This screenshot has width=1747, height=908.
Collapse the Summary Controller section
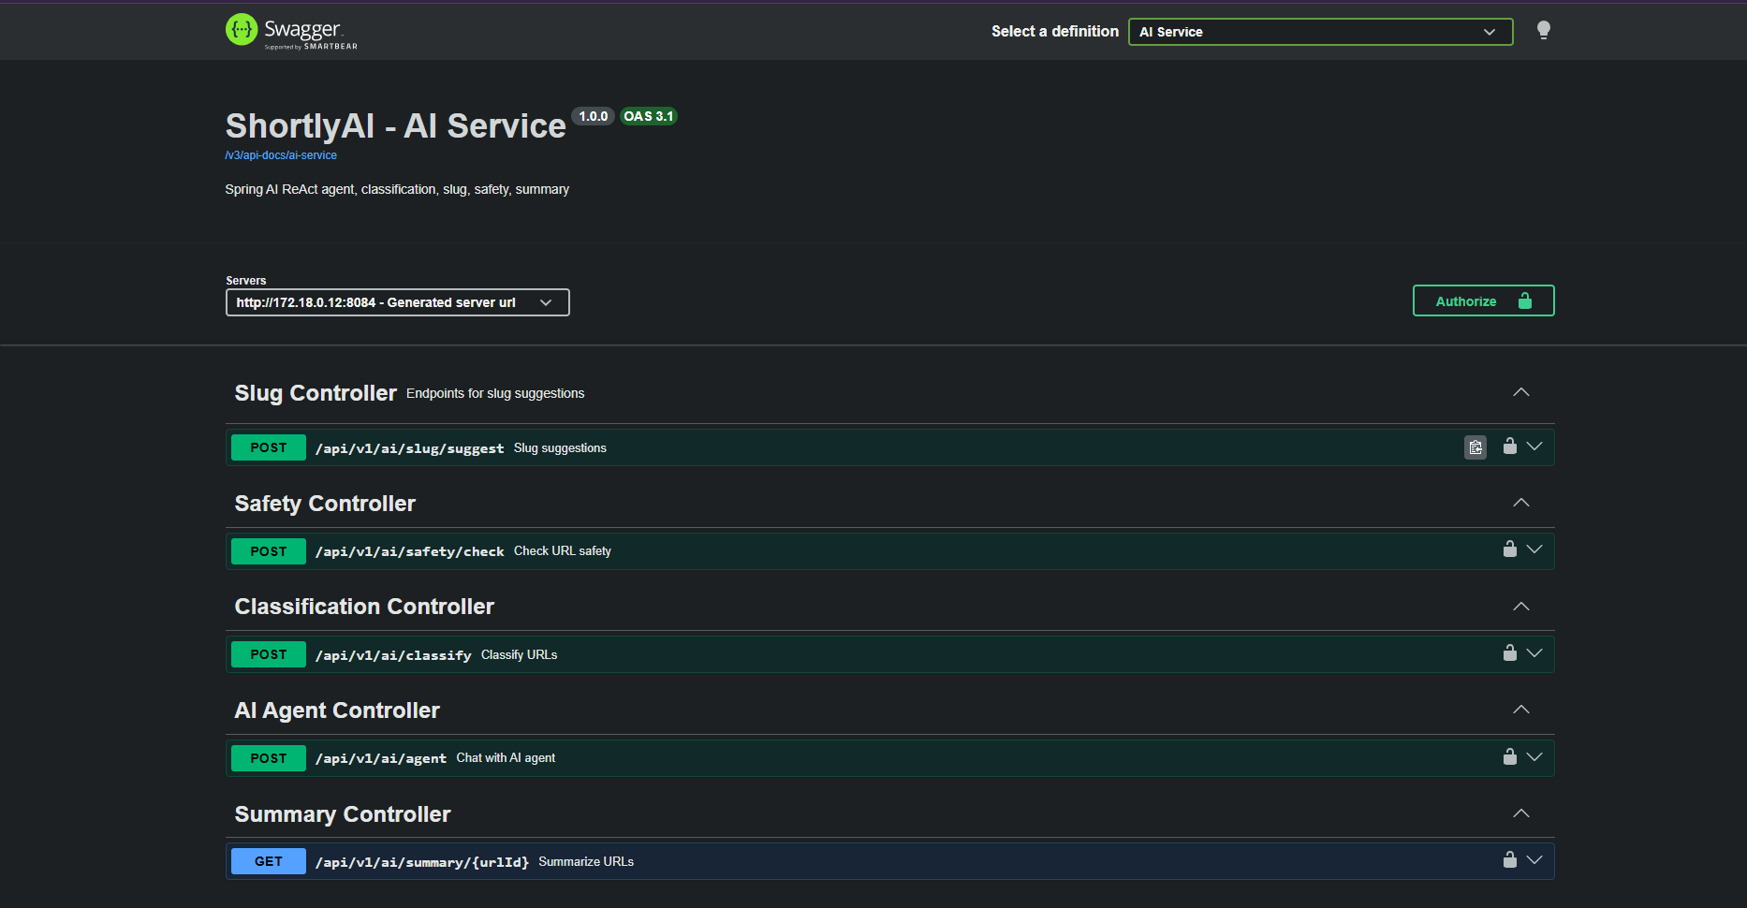click(1521, 813)
